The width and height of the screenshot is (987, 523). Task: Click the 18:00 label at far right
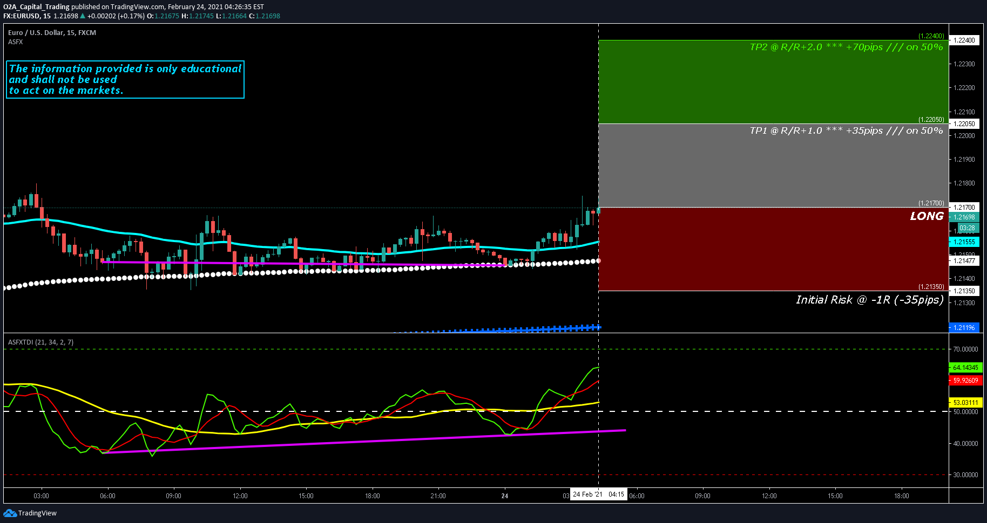click(x=901, y=496)
